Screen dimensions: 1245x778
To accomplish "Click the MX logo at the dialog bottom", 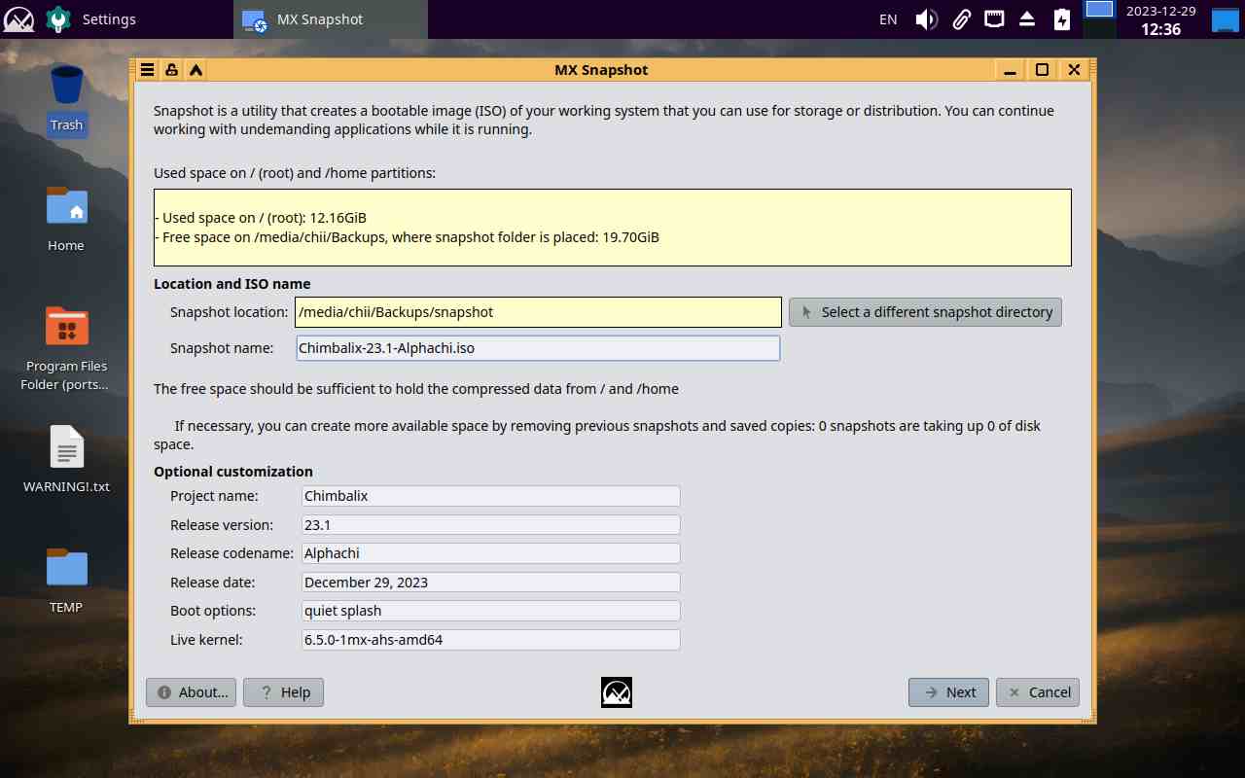I will pyautogui.click(x=617, y=692).
